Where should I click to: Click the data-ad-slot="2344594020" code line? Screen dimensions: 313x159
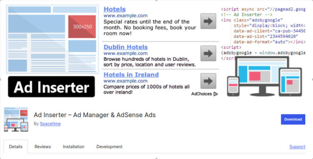pos(266,36)
